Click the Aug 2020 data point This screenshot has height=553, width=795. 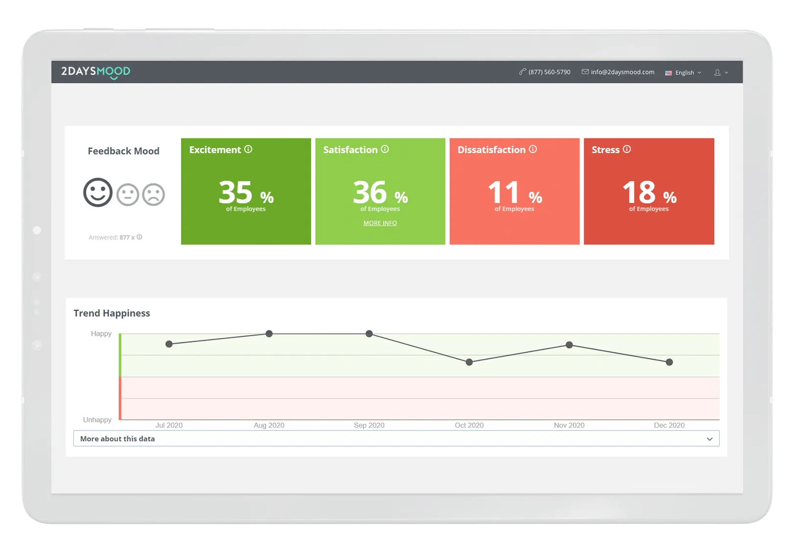point(269,334)
